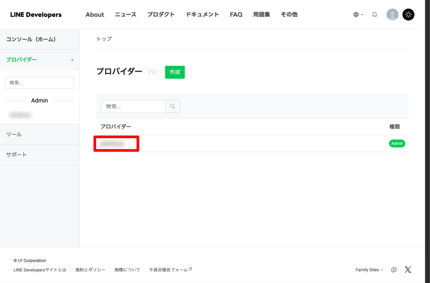Open the notifications bell icon
Screen dimensions: 430x283
pos(375,15)
